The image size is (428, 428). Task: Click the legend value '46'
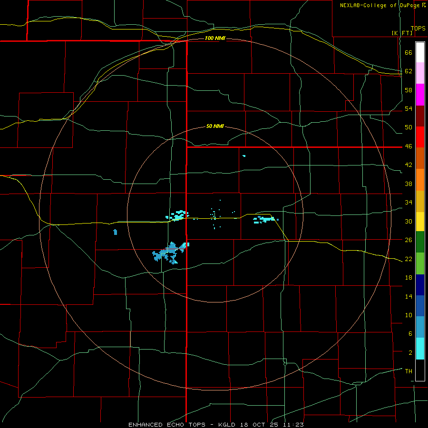pyautogui.click(x=409, y=146)
